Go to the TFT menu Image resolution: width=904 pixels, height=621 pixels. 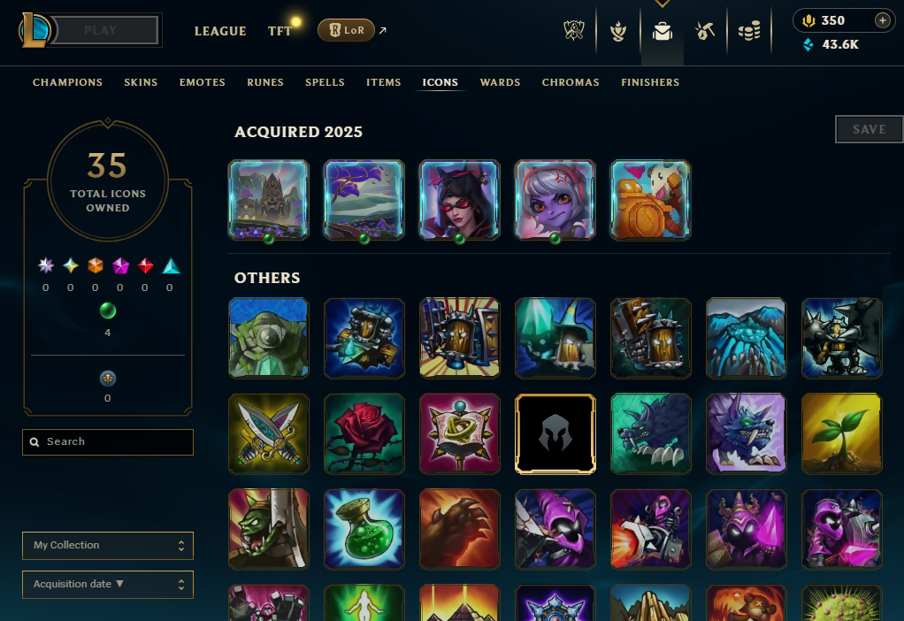(280, 31)
